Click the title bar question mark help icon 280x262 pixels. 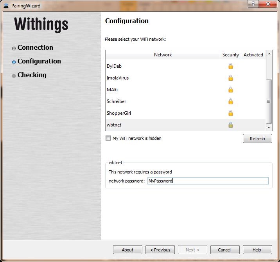pyautogui.click(x=253, y=4)
